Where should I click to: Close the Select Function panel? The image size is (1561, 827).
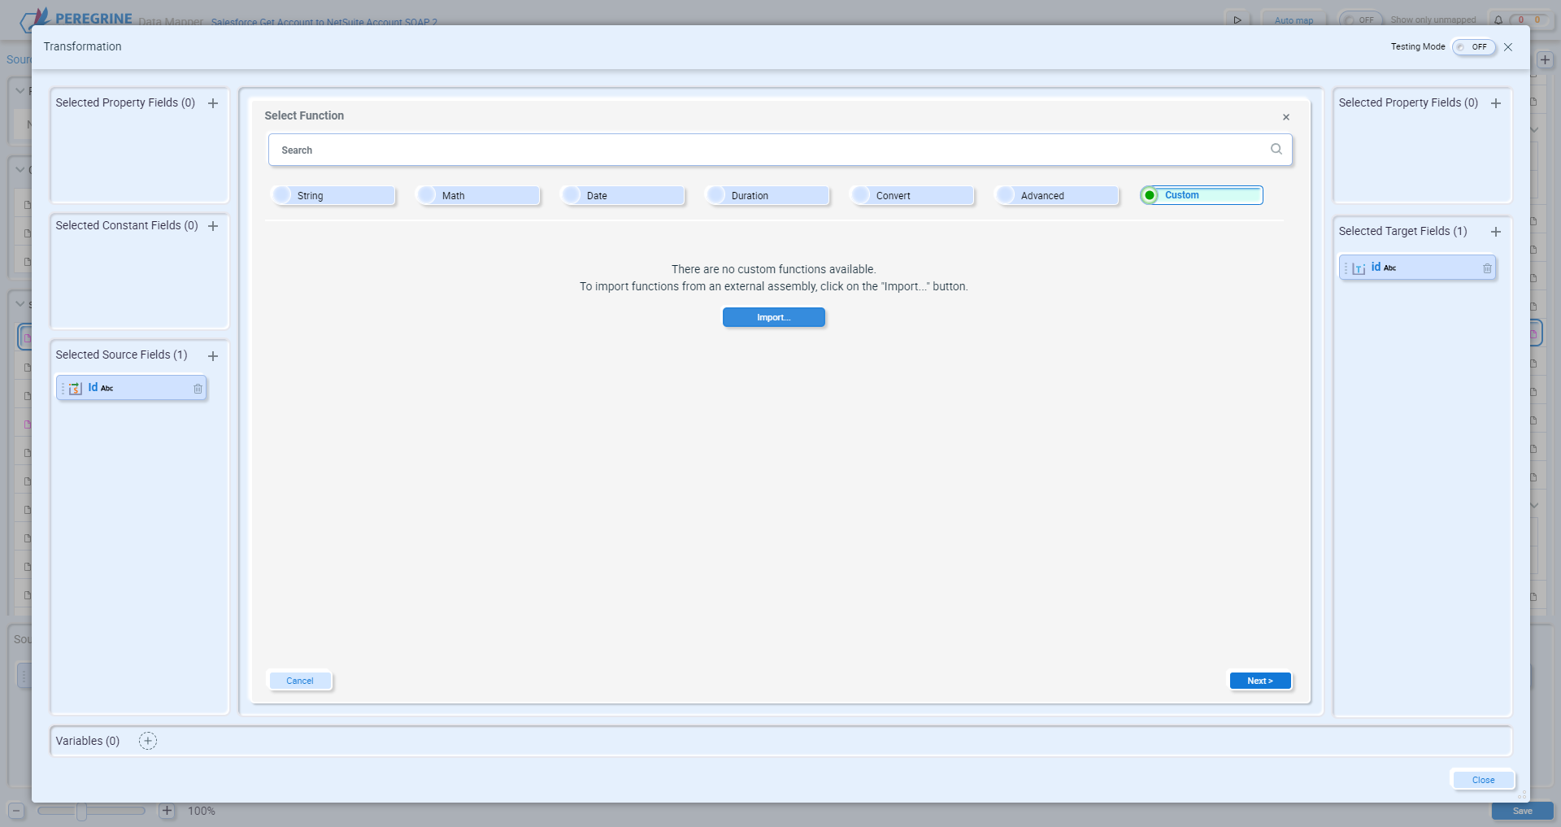(x=1286, y=117)
